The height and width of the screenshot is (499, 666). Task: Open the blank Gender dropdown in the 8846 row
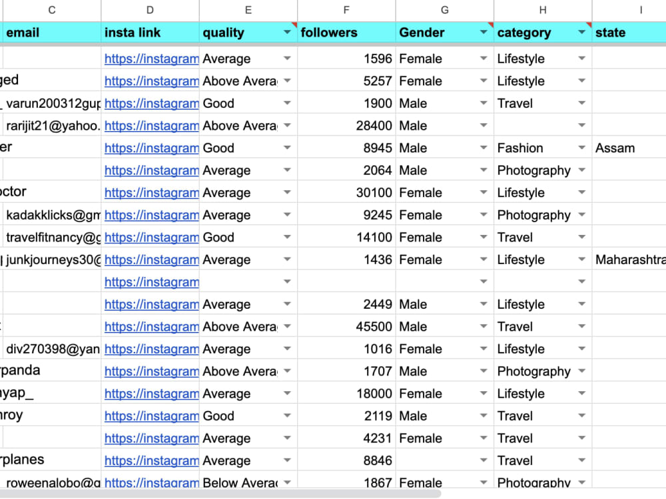[484, 460]
